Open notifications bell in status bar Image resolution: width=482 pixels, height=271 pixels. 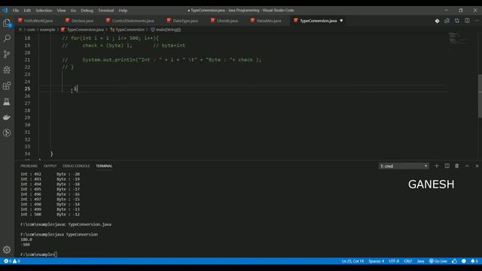(474, 261)
